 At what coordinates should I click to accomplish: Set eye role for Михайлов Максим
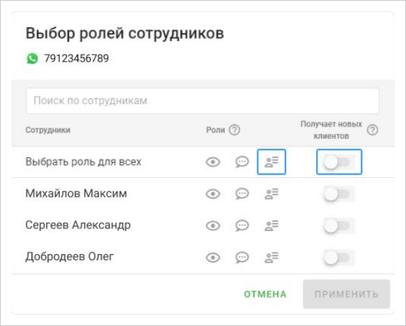tap(213, 194)
